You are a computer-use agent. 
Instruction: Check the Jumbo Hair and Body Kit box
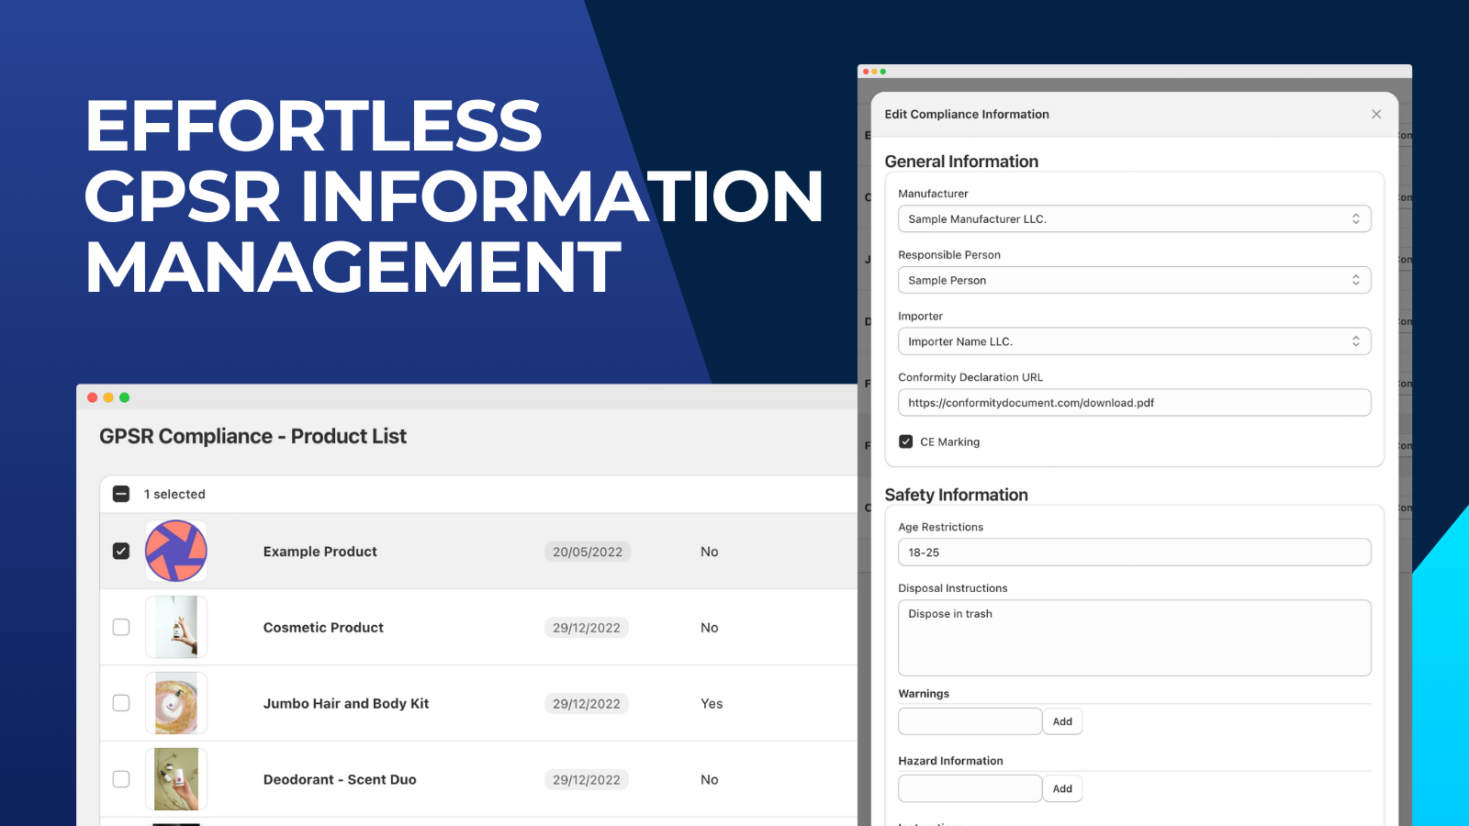coord(120,703)
